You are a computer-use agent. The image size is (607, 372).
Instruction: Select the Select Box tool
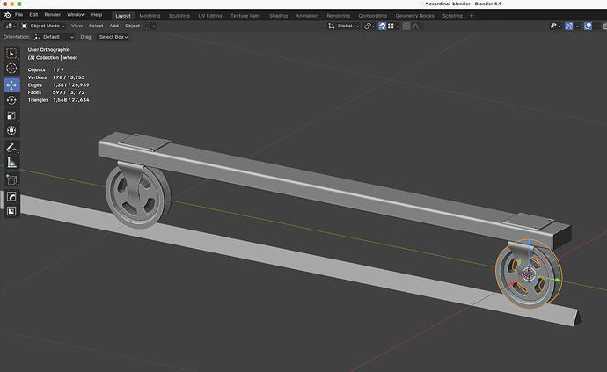coord(11,54)
